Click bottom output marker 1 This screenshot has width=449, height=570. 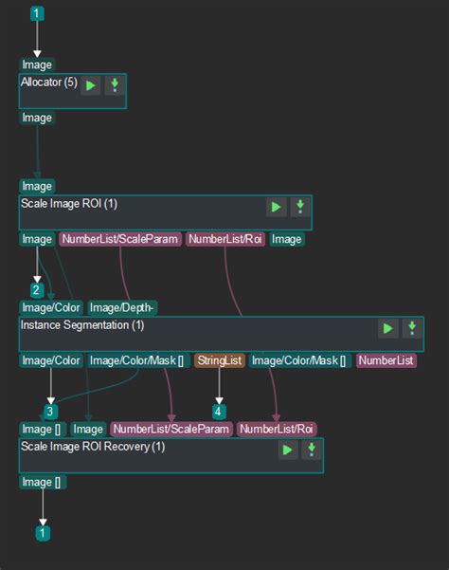click(43, 533)
